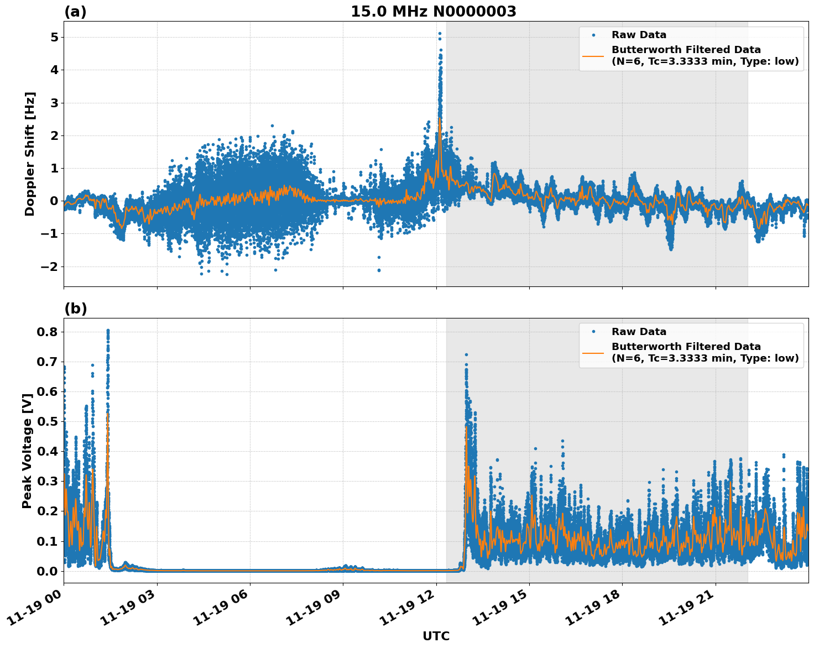Click the orange Butterworth line sample in panel (a) legend
The image size is (814, 648).
coord(593,56)
